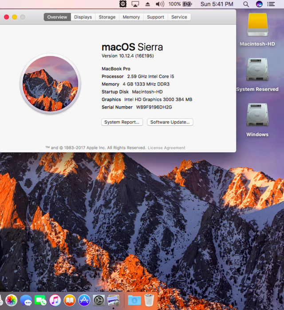284x310 pixels.
Task: Switch to the Support tab
Action: [155, 17]
